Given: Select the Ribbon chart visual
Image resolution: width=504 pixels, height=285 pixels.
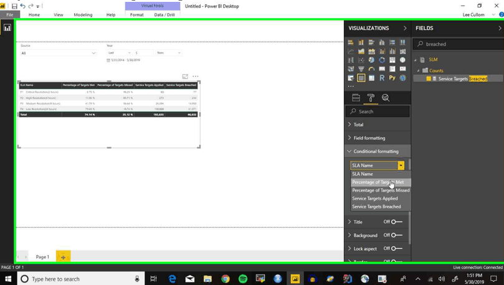Looking at the screenshot, I should (x=402, y=52).
